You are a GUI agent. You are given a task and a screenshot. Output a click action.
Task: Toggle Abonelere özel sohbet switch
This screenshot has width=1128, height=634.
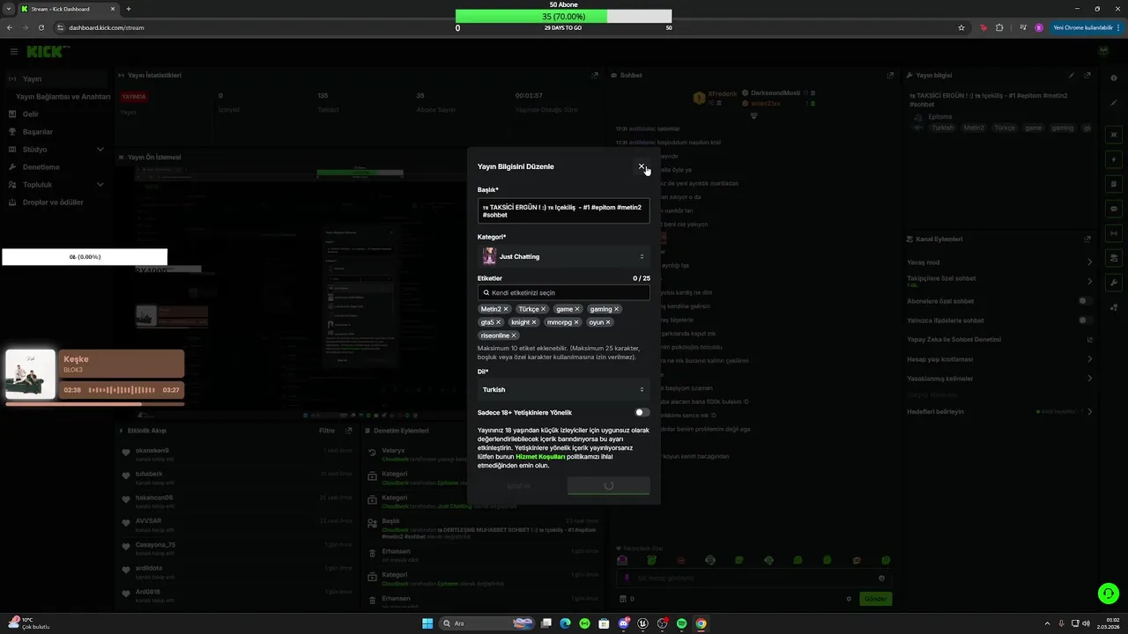coord(1085,301)
